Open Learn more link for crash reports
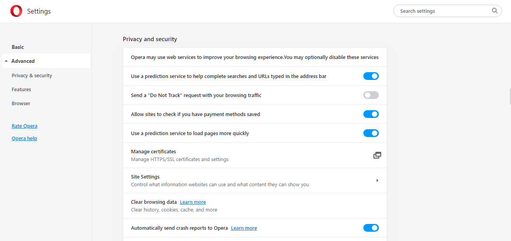 (244, 228)
